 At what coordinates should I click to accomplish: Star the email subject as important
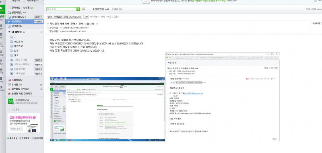pyautogui.click(x=48, y=24)
